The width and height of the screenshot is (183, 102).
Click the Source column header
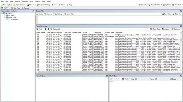pyautogui.click(x=85, y=33)
